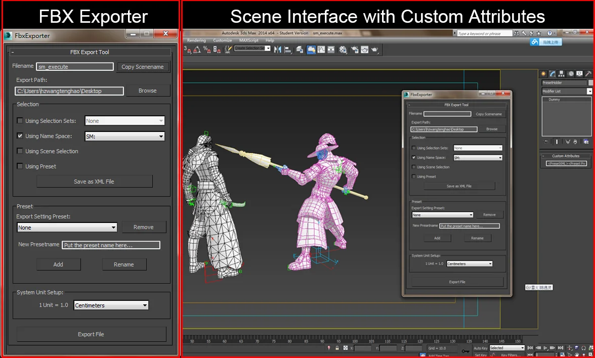Open the Rendered Frame Window icon
595x358 pixels.
(x=365, y=50)
